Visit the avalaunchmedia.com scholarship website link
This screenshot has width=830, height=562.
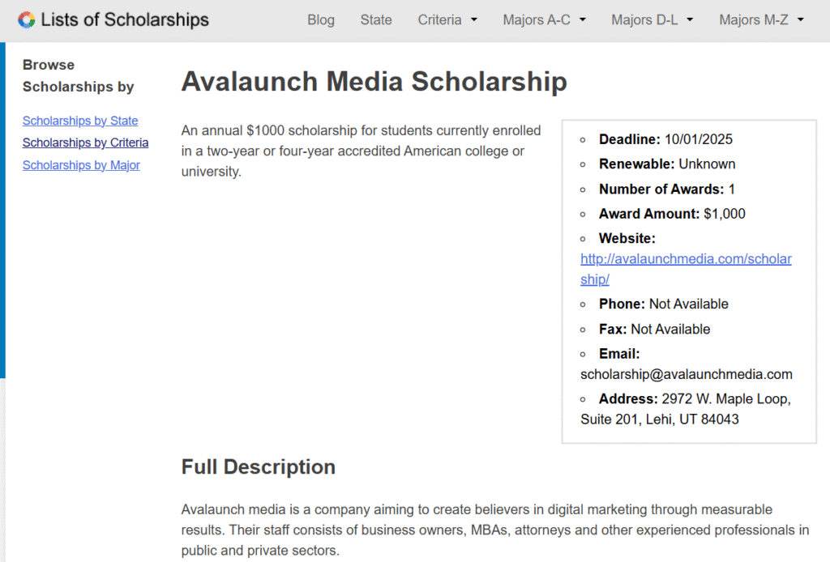[686, 269]
